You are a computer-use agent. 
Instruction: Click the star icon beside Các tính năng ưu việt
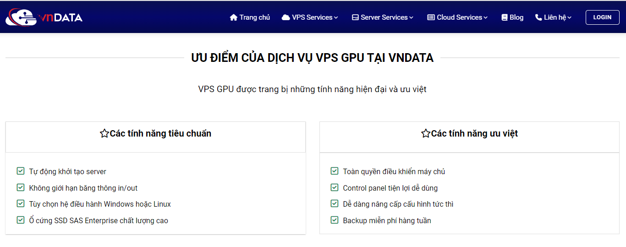click(426, 133)
